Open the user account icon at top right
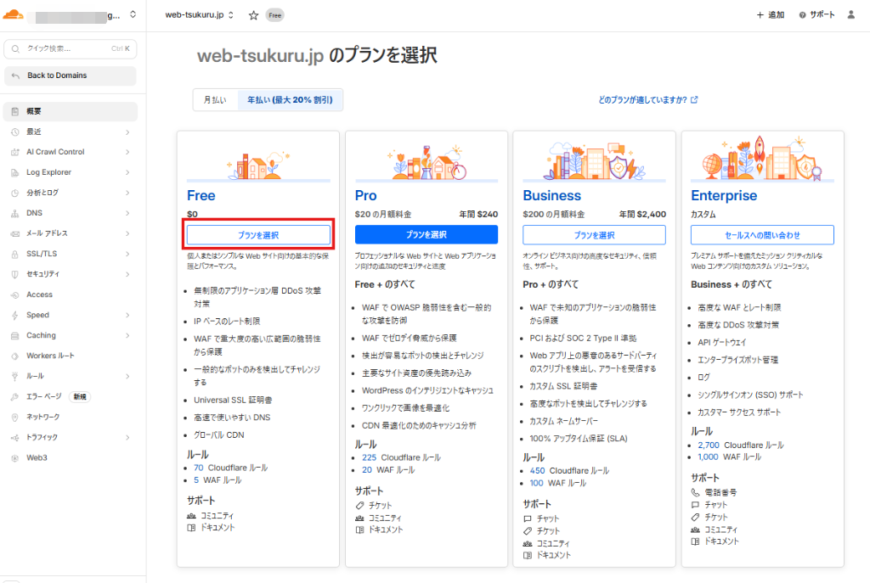870x583 pixels. (x=850, y=14)
